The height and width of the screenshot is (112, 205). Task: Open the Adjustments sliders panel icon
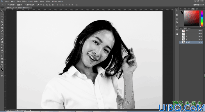(177, 22)
